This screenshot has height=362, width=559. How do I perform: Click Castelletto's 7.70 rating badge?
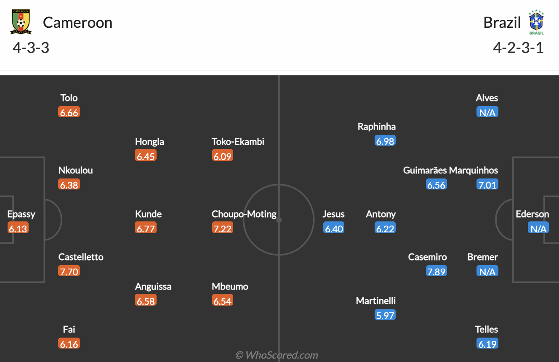69,271
